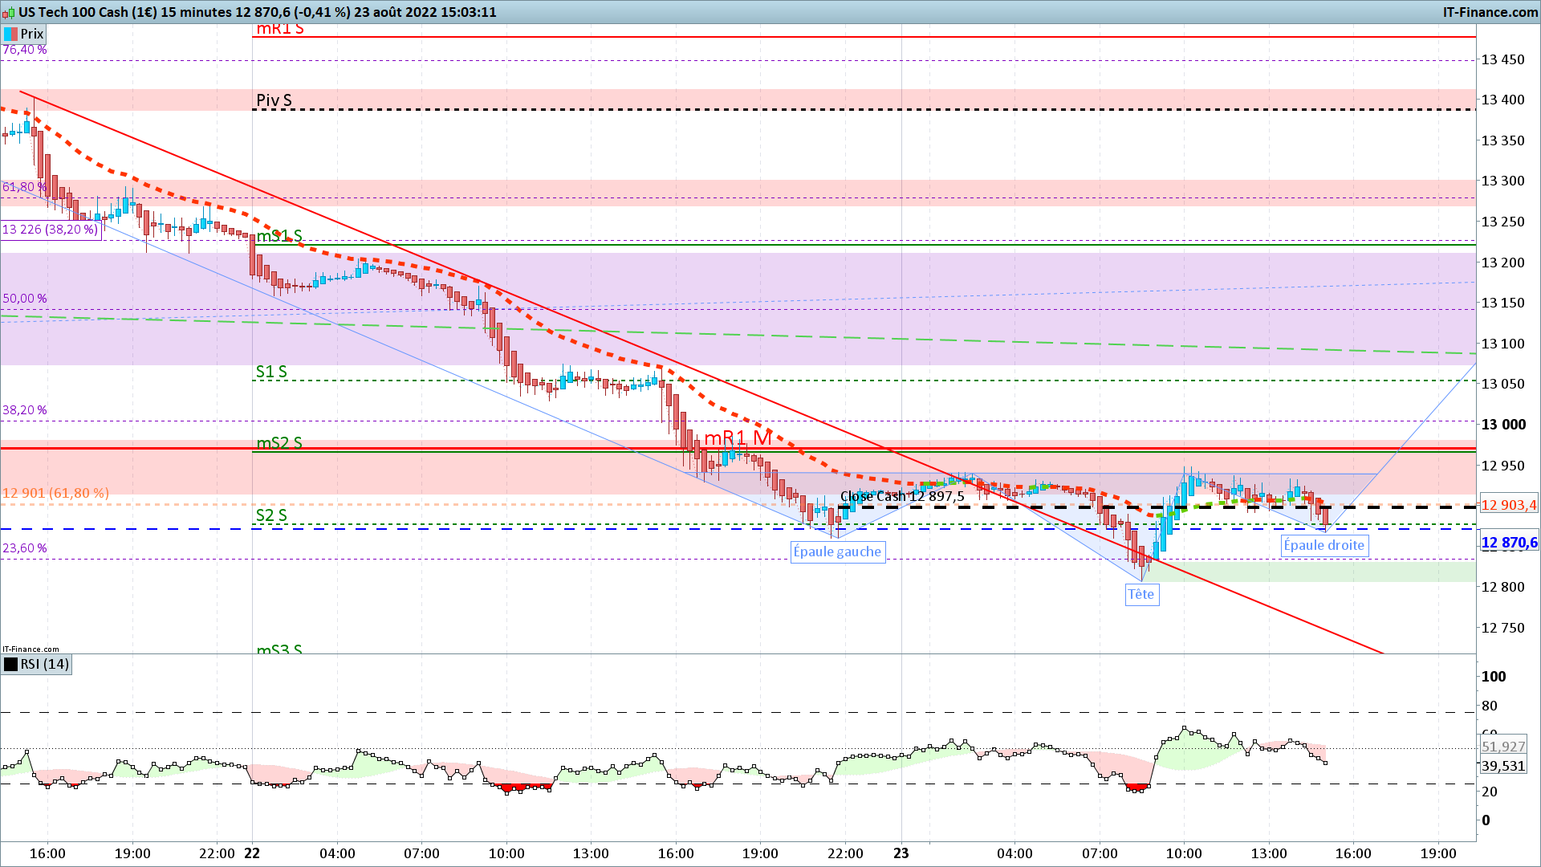Click the Piv S pivot line label

point(274,100)
